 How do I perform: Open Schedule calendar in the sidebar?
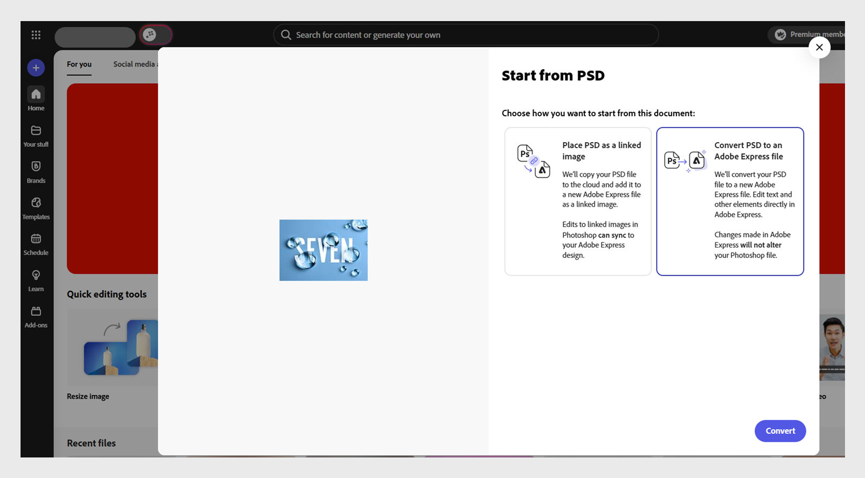point(36,244)
